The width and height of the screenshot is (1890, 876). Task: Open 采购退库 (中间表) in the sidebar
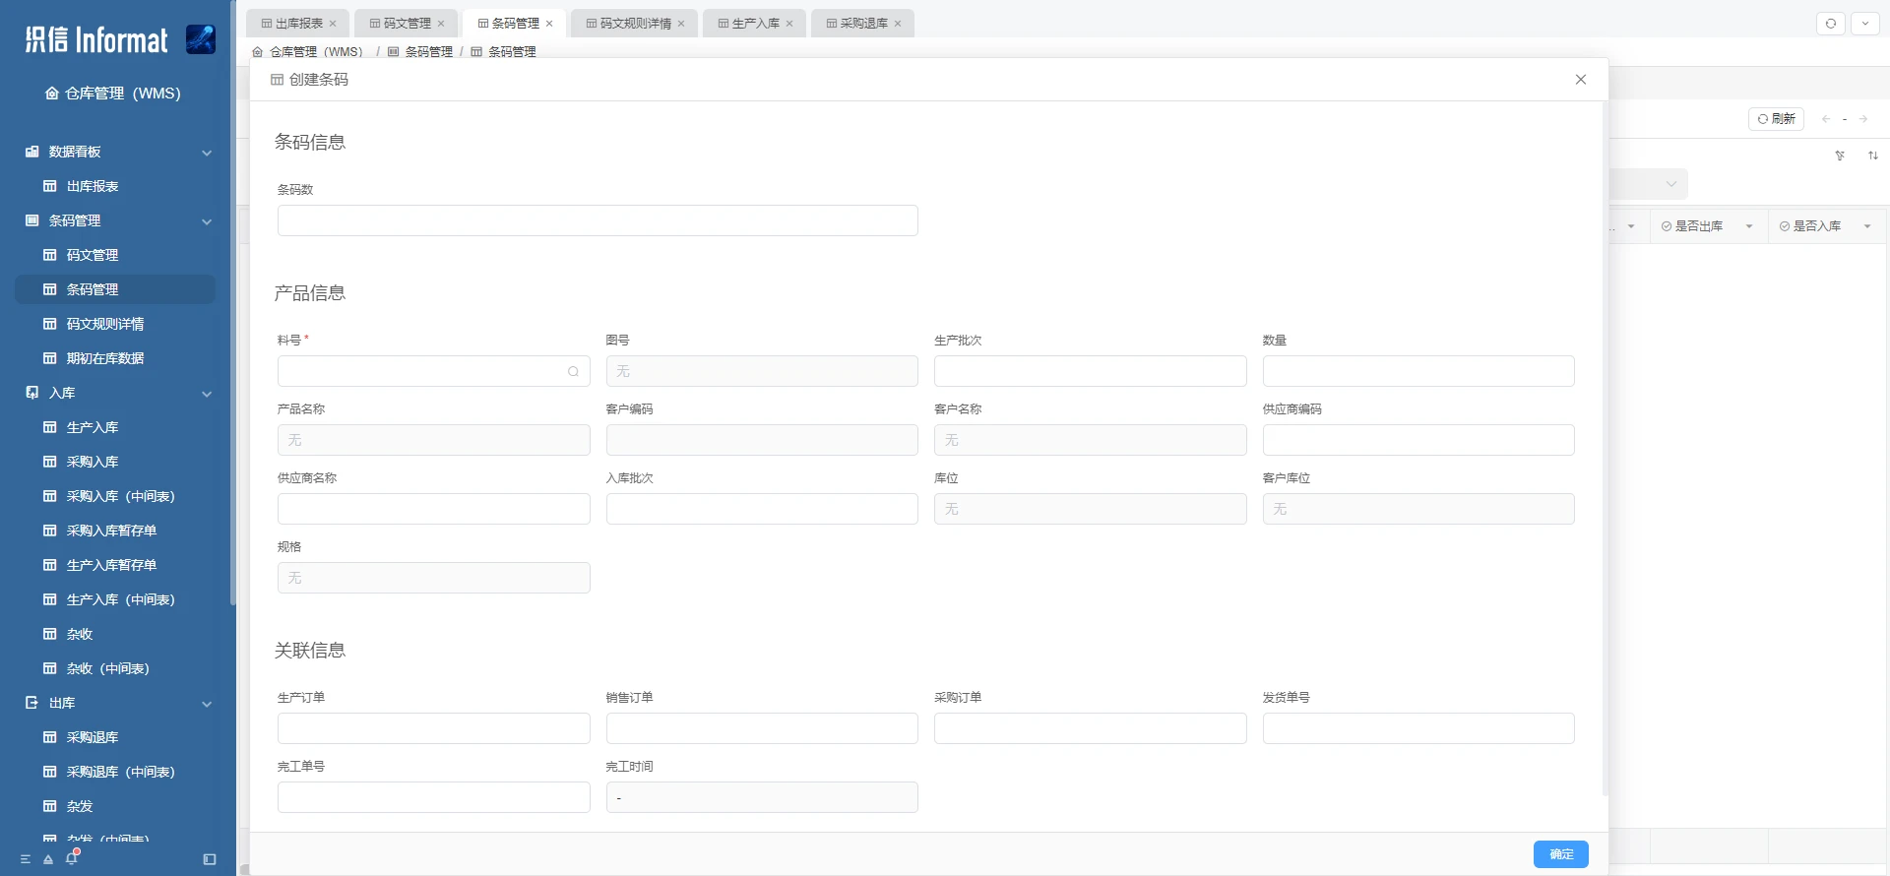(115, 772)
